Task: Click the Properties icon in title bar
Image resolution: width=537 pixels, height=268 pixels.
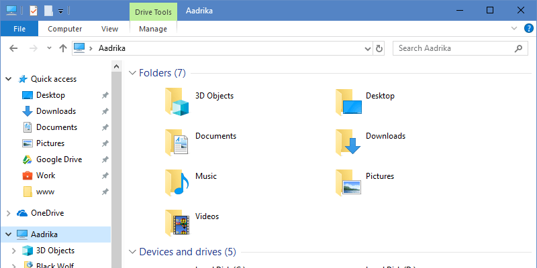Action: point(34,10)
